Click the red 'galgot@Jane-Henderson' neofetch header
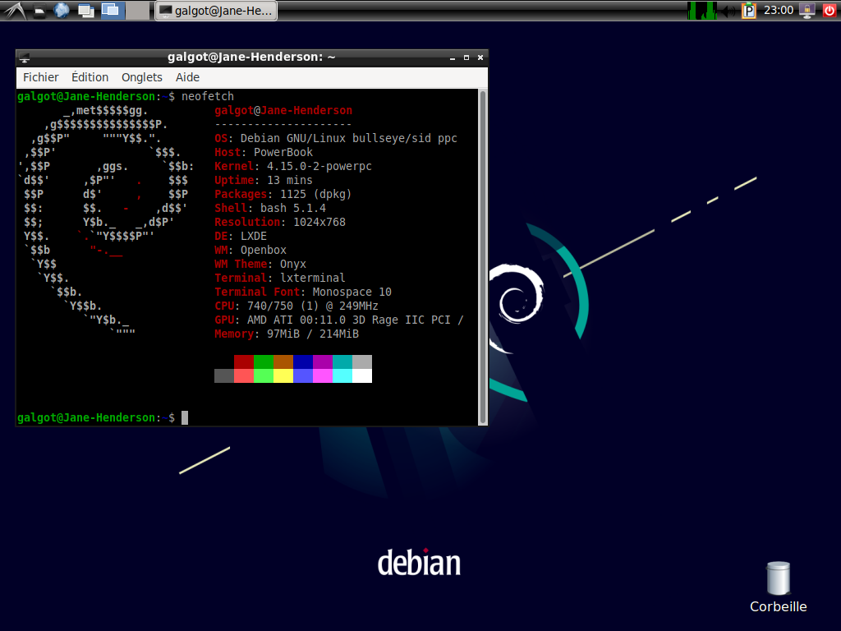This screenshot has width=841, height=631. point(283,111)
